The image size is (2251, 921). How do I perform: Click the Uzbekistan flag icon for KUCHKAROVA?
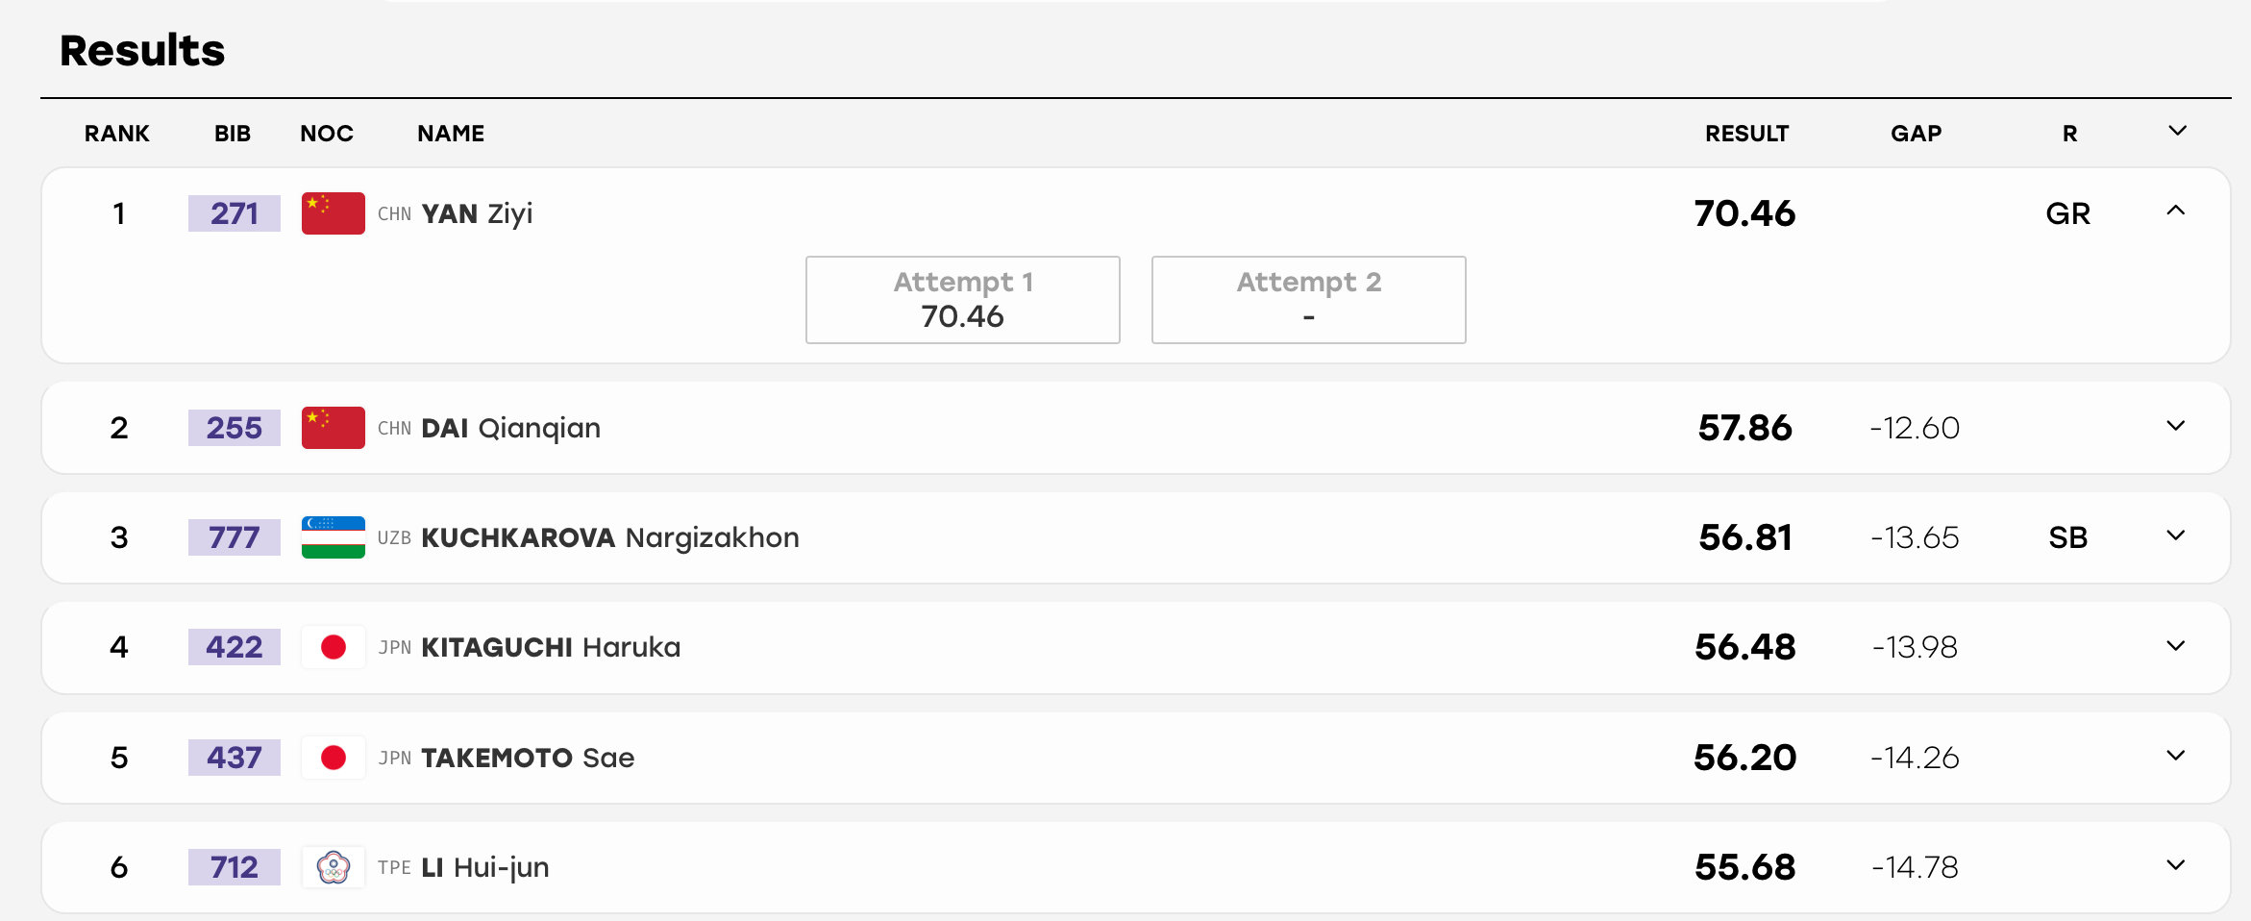click(x=333, y=537)
